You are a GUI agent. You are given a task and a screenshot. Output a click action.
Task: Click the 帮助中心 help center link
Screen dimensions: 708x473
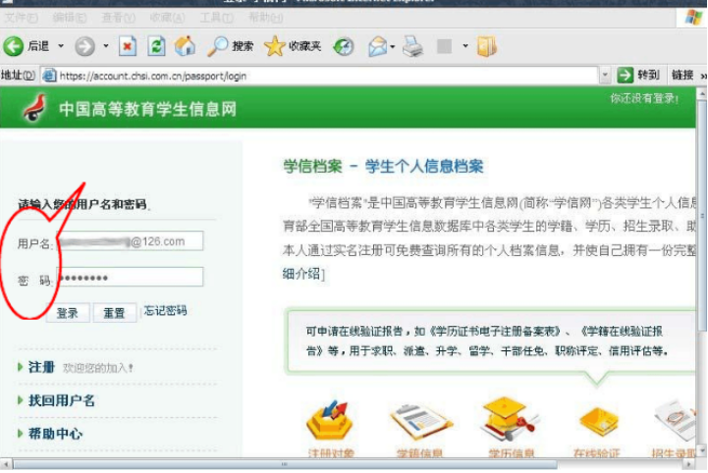click(x=55, y=434)
